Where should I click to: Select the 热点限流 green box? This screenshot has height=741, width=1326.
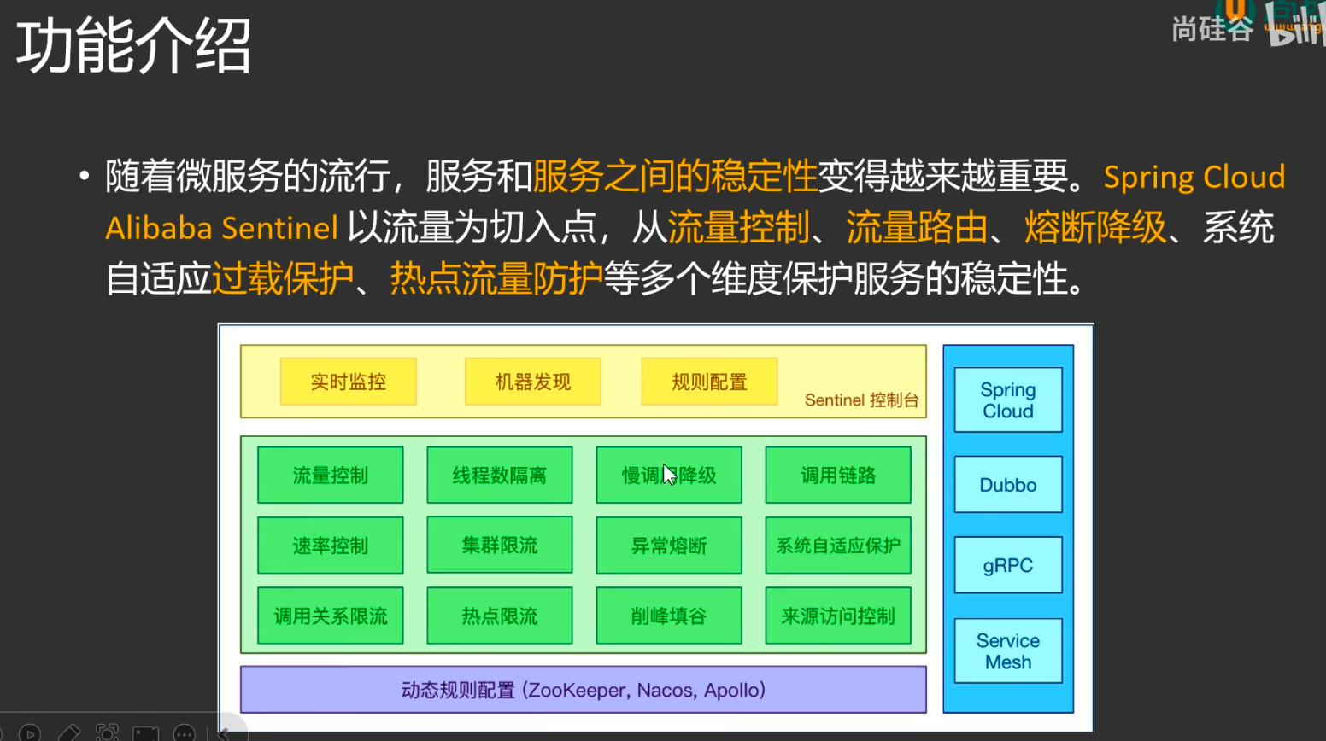click(499, 616)
